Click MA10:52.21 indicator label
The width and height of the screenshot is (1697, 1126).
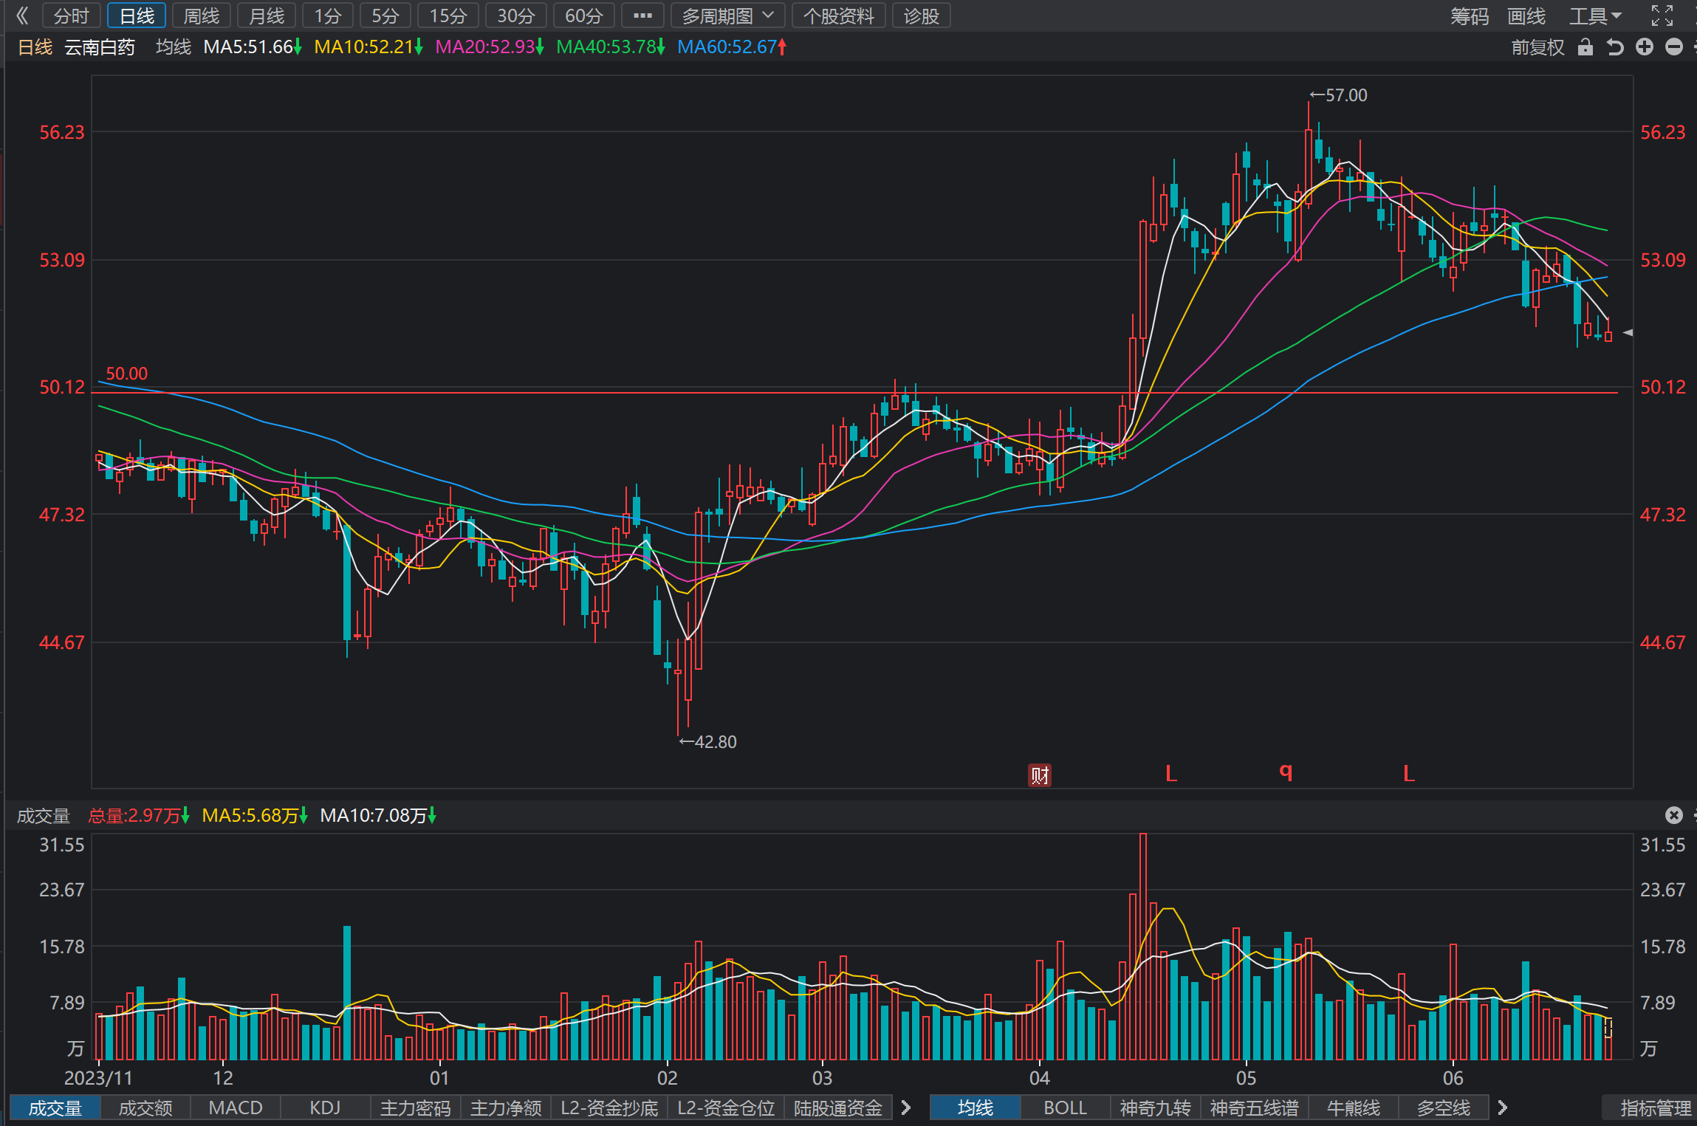pyautogui.click(x=368, y=47)
